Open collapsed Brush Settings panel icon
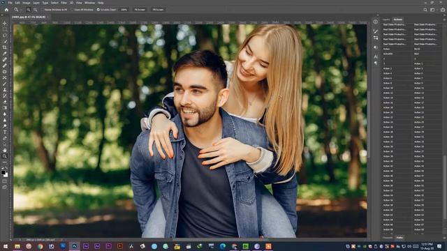 pyautogui.click(x=376, y=38)
